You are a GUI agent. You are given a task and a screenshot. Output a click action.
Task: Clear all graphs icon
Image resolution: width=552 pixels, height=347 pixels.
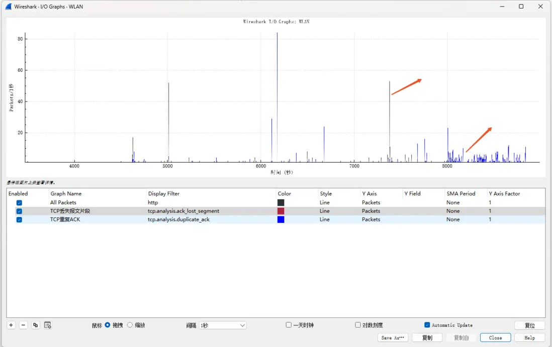pos(48,325)
